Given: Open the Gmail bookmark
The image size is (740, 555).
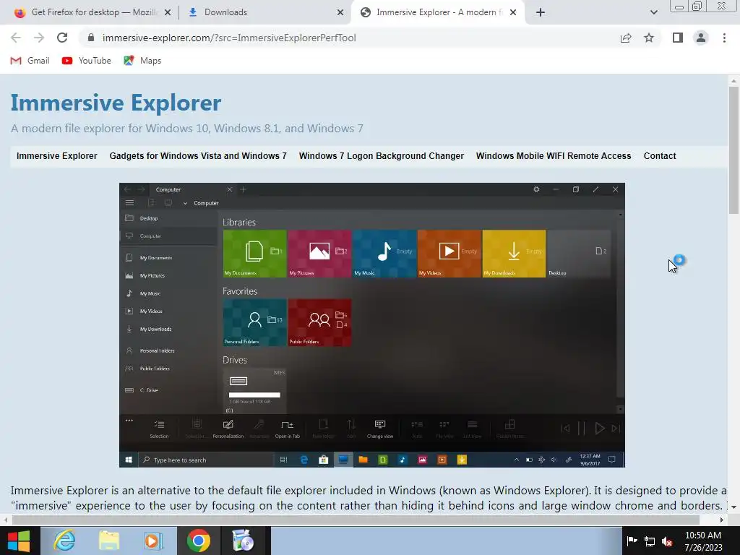Looking at the screenshot, I should [30, 61].
